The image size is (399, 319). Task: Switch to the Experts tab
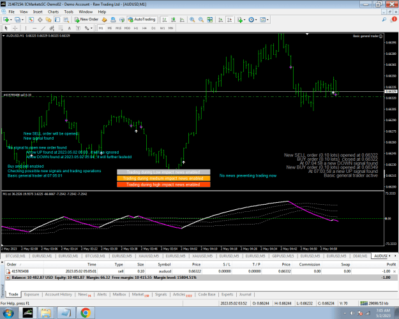pyautogui.click(x=227, y=294)
